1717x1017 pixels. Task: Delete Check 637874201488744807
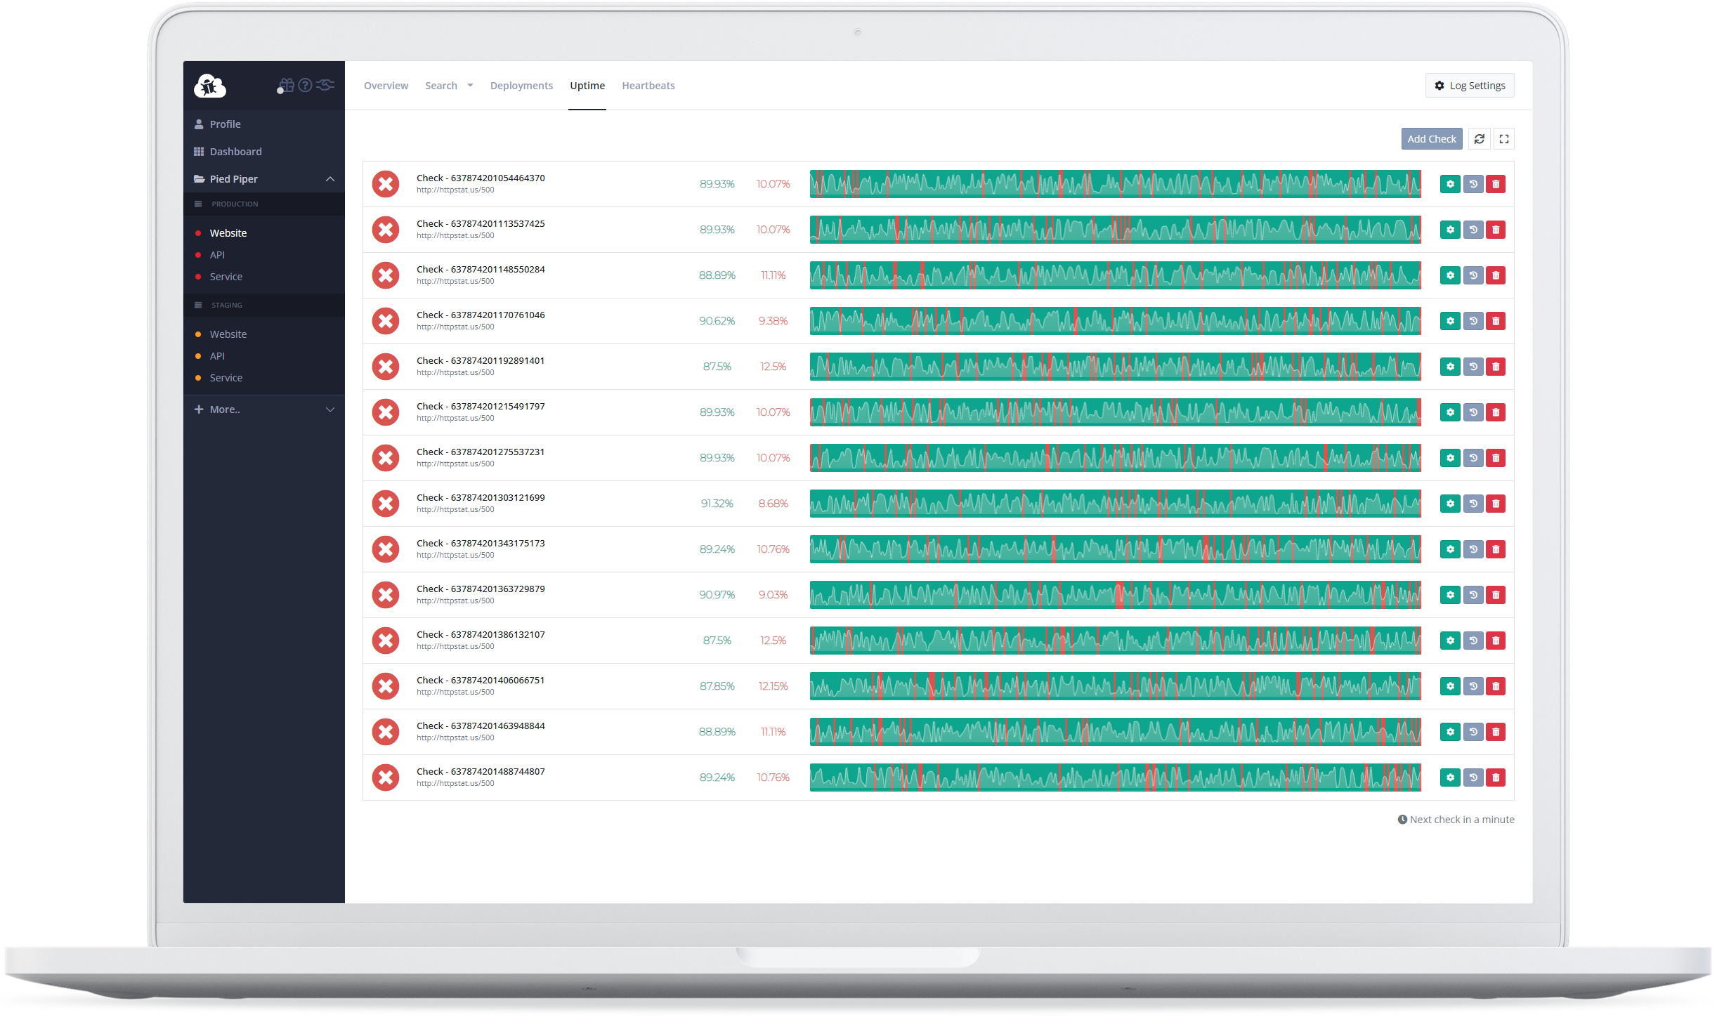coord(1496,777)
